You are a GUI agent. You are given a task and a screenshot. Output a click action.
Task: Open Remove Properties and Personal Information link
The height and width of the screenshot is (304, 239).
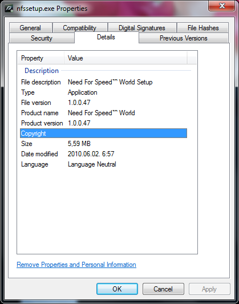(76, 265)
